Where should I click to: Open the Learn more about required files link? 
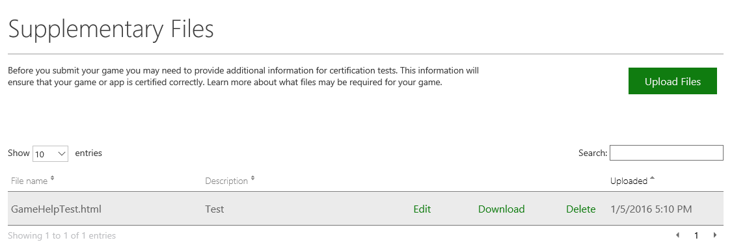pyautogui.click(x=324, y=83)
